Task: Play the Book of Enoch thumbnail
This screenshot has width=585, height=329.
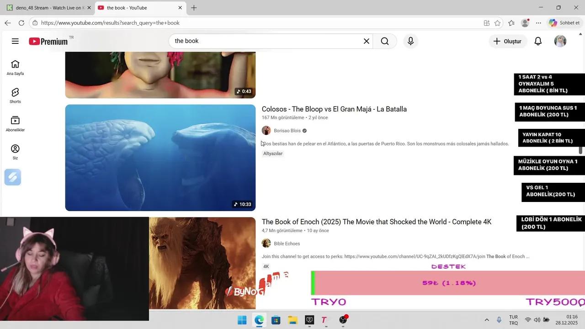Action: (x=202, y=263)
